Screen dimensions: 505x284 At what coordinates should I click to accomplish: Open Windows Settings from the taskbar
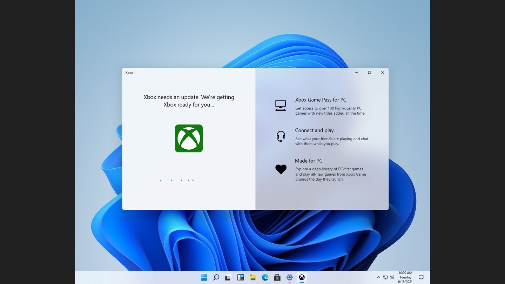pos(289,277)
